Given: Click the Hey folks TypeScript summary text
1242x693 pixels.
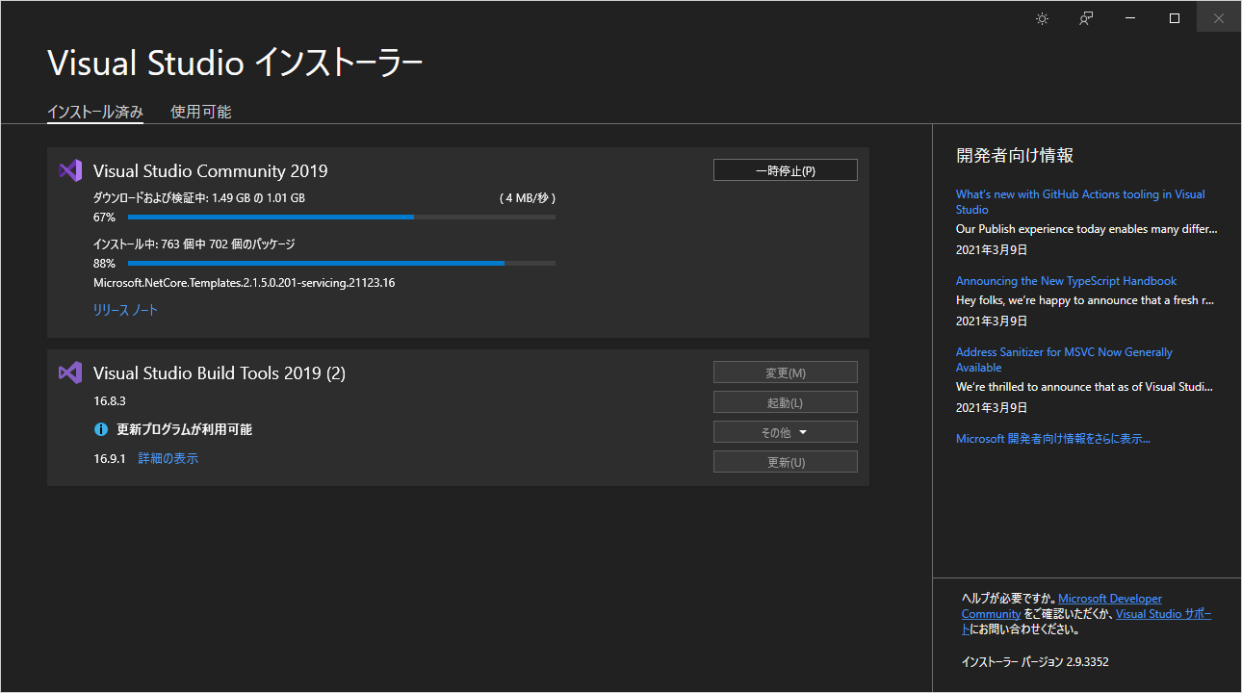Looking at the screenshot, I should pos(1085,300).
